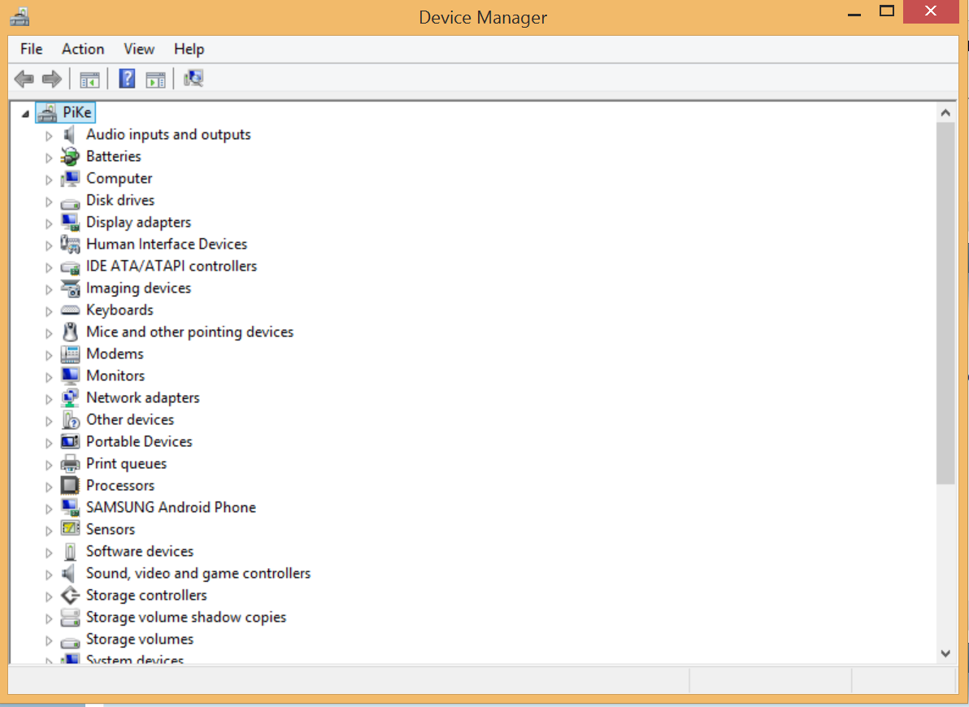Select the Sensors label

[110, 530]
